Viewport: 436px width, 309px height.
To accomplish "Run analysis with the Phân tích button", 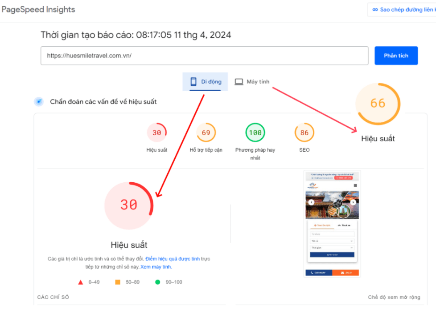I will 396,56.
